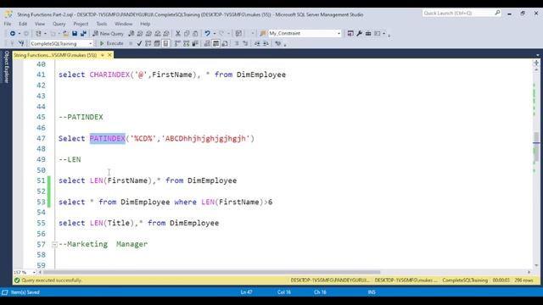
Task: Switch to Results to File
Action: coord(225,43)
